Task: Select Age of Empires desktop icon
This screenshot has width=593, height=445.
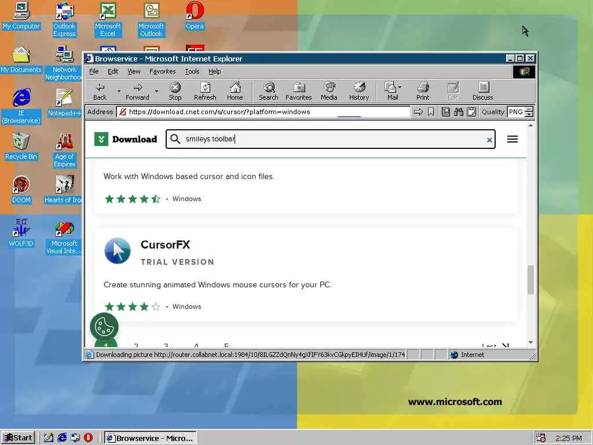Action: click(64, 150)
